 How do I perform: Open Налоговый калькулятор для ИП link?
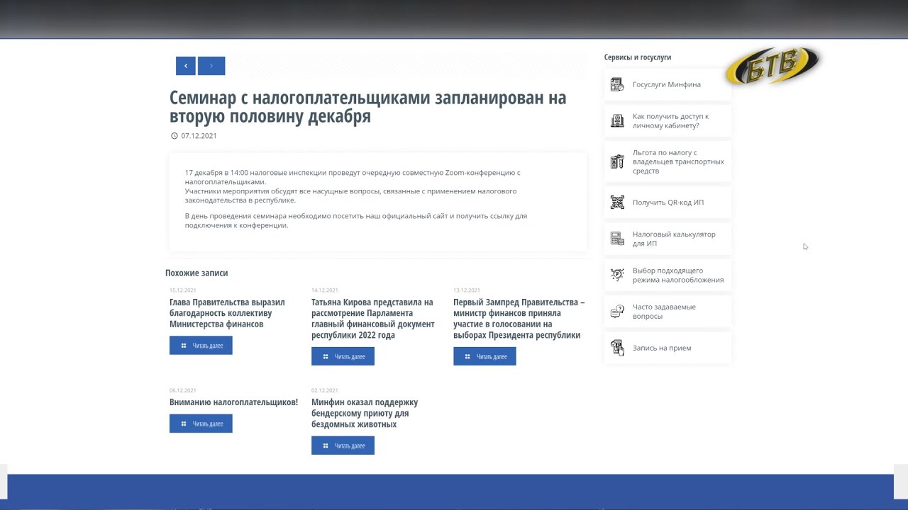[674, 239]
